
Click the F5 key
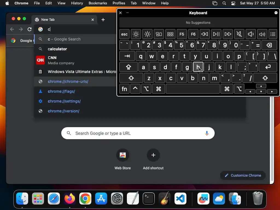click(182, 34)
